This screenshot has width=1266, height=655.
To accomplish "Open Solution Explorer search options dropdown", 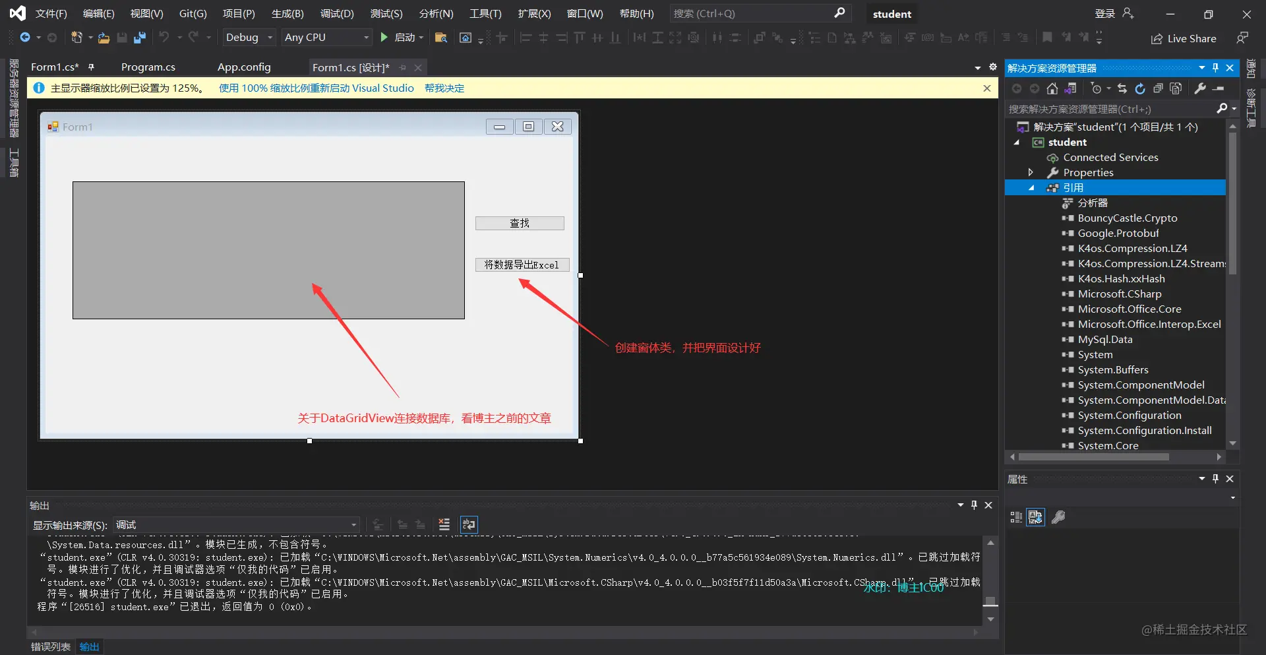I will pos(1234,109).
